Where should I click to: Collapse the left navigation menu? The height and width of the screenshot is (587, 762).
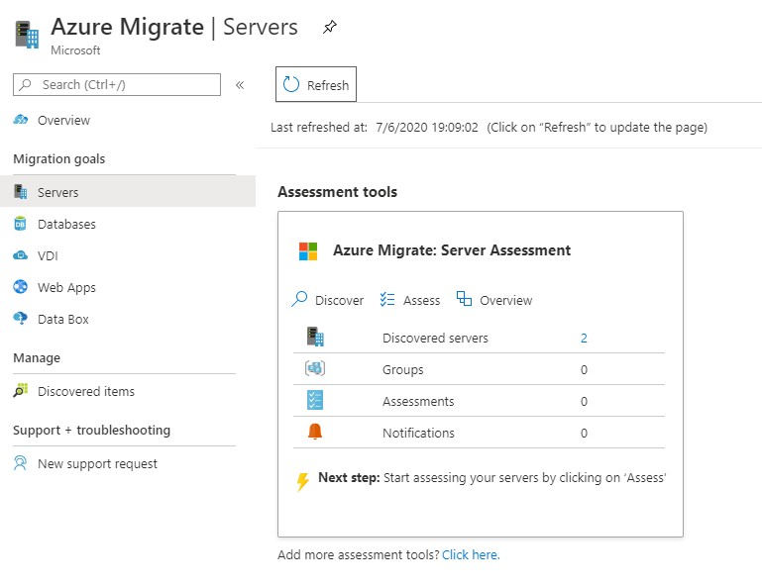[240, 85]
